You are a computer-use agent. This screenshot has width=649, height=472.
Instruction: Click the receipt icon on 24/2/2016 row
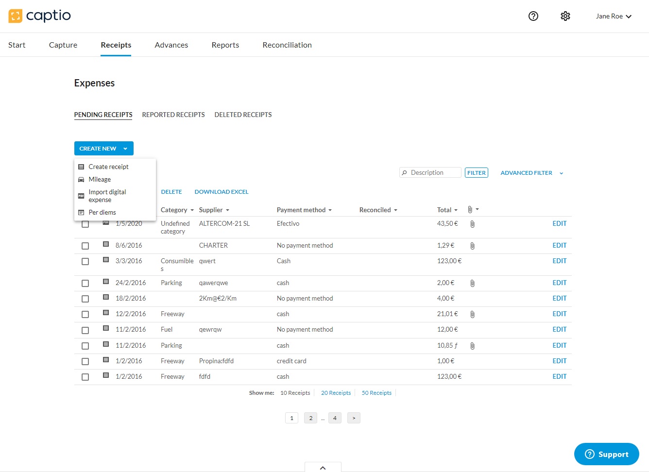[106, 282]
